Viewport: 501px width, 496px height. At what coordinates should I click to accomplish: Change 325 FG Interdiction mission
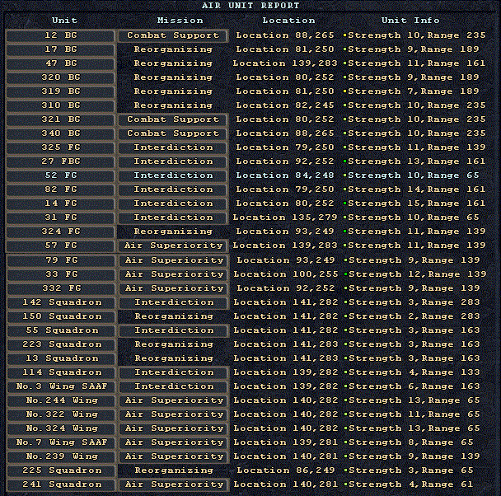[173, 147]
